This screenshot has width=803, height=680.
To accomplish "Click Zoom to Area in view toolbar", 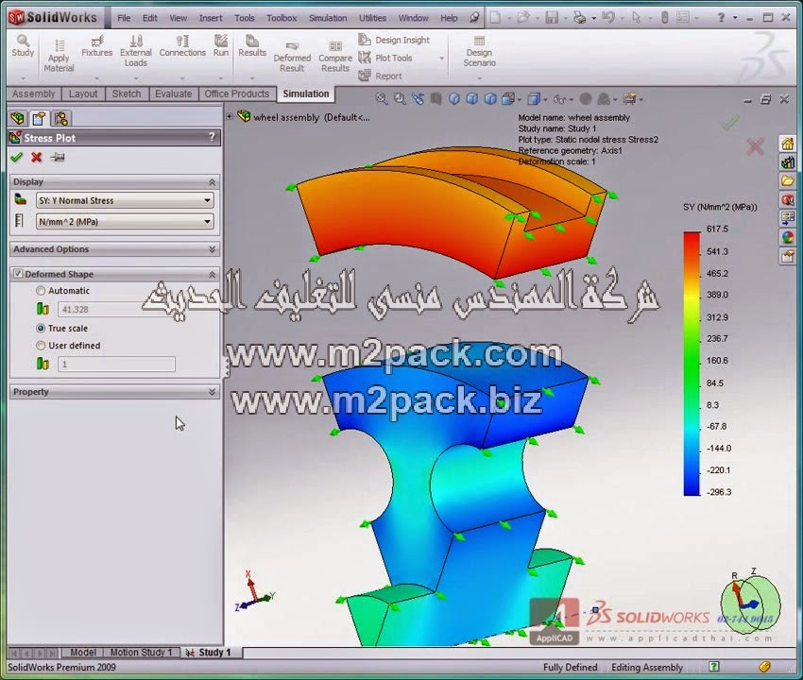I will (400, 99).
